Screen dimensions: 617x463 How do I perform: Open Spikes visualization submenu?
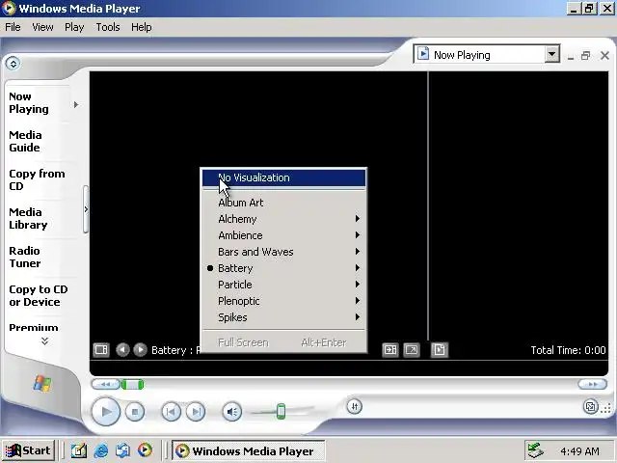(x=283, y=317)
